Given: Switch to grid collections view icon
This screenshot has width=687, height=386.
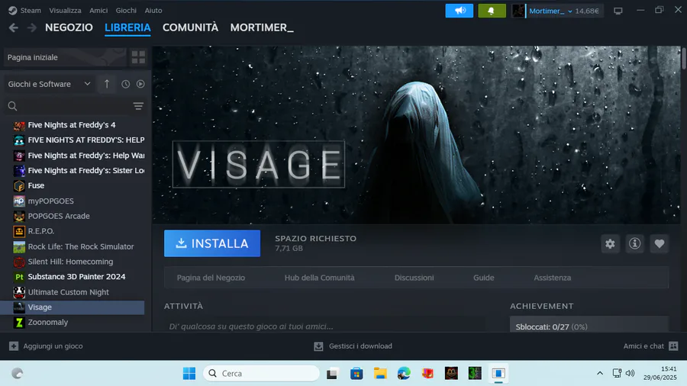Looking at the screenshot, I should [x=138, y=57].
